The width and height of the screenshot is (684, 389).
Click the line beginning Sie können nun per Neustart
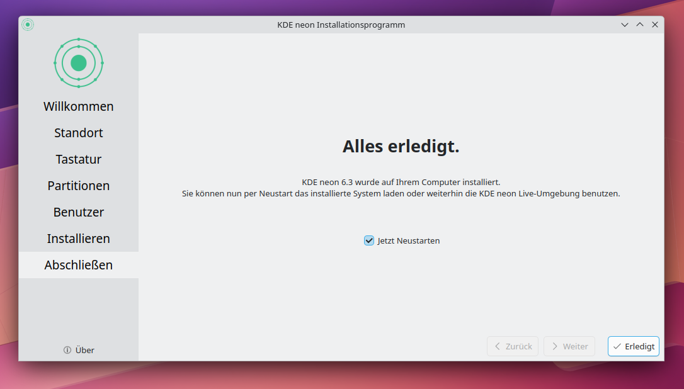tap(401, 194)
